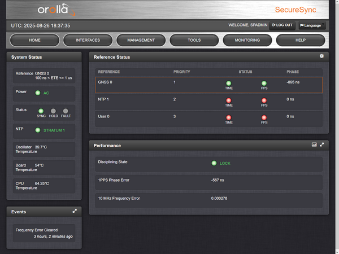Image resolution: width=339 pixels, height=254 pixels.
Task: Select the GNSS 0 reference row
Action: (209, 85)
